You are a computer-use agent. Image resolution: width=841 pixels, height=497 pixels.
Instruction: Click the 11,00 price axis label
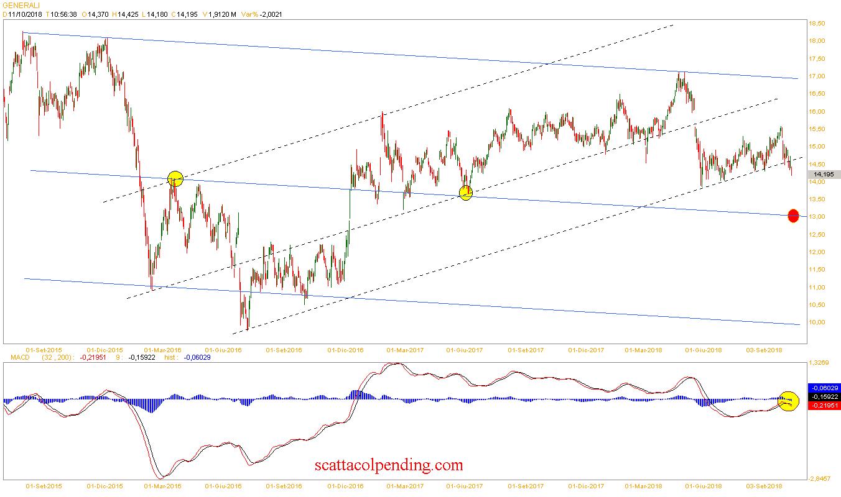pos(816,288)
